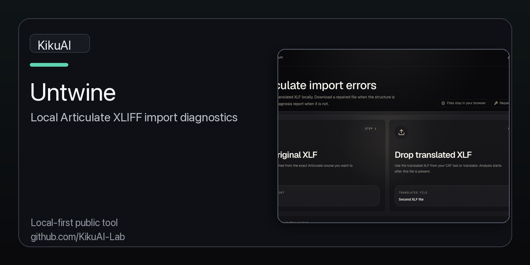530x265 pixels.
Task: Open the Drop translated XLF card heading
Action: click(433, 155)
